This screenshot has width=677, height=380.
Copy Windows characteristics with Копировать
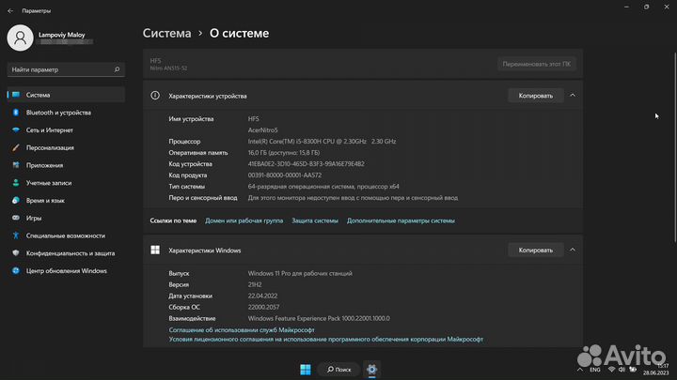pos(535,250)
